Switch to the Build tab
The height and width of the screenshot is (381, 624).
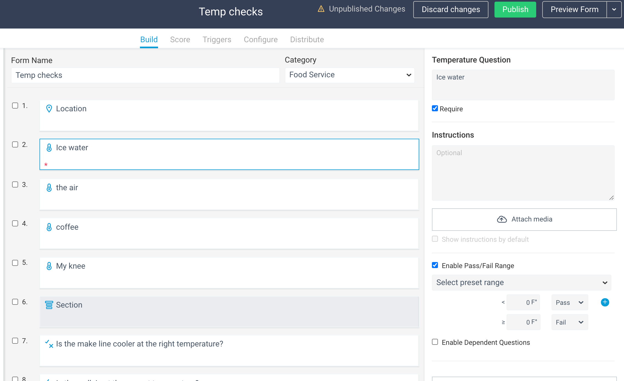point(149,40)
